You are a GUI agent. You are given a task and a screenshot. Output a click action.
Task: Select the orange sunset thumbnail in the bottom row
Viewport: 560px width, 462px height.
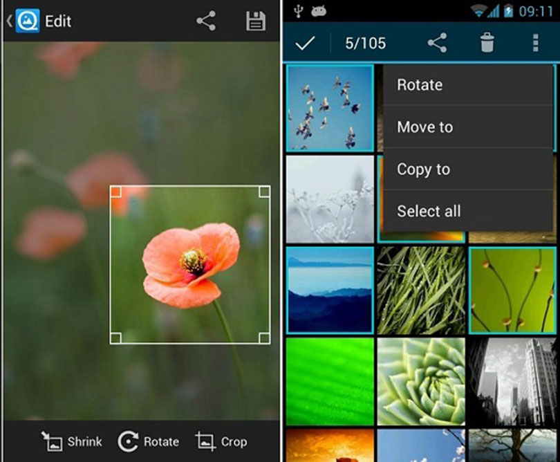[330, 445]
